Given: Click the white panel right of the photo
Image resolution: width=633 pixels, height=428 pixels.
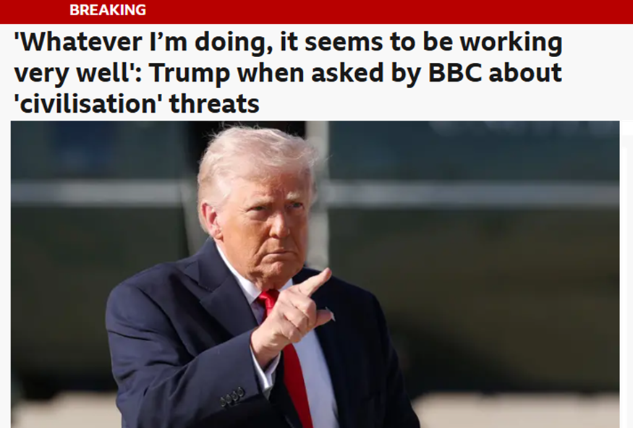Looking at the screenshot, I should [x=626, y=274].
